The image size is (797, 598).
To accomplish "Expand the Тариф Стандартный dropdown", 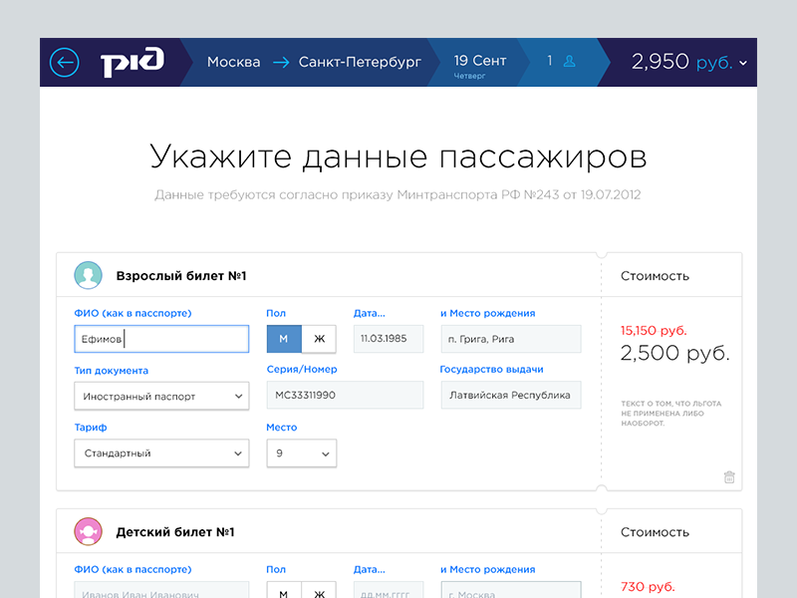I will click(161, 452).
